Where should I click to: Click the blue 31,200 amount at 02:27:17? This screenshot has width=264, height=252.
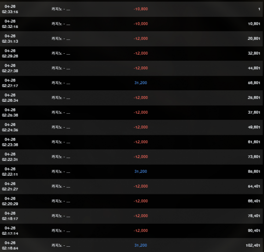pos(140,83)
